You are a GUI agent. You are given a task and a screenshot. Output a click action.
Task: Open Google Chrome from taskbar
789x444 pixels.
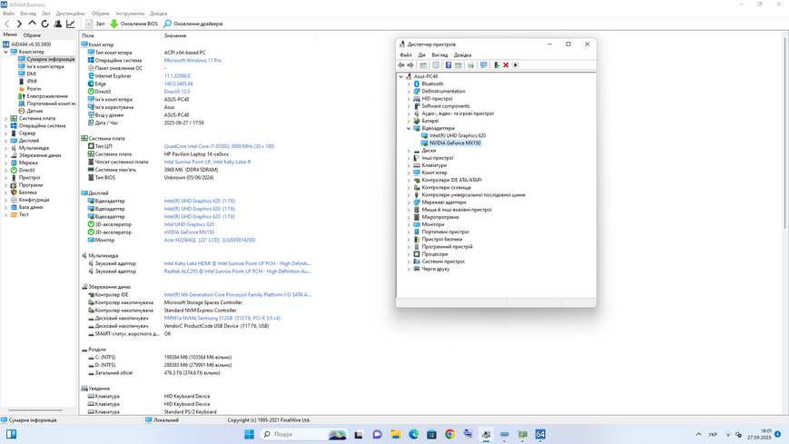coord(449,434)
